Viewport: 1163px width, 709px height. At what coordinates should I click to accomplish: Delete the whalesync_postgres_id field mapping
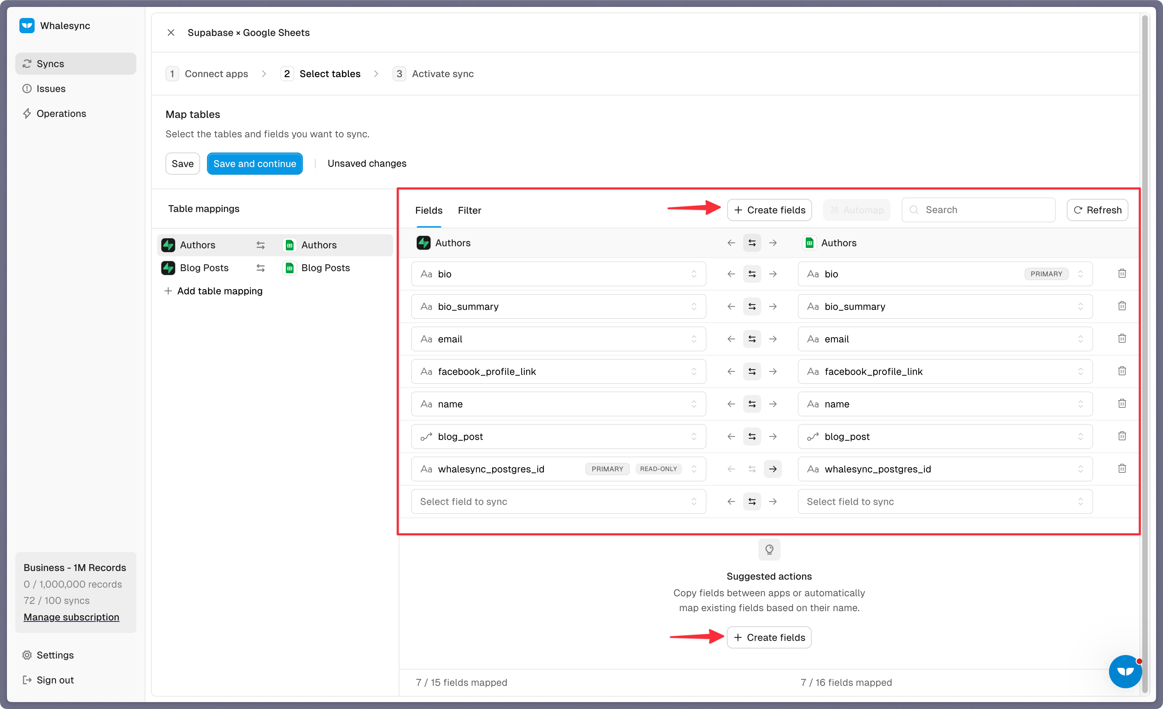pos(1122,469)
